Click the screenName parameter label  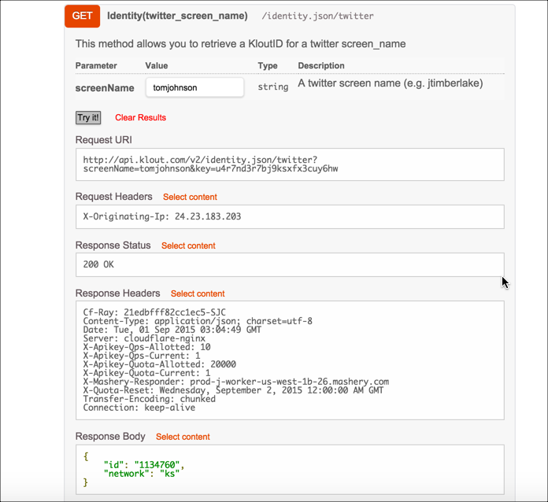[105, 88]
